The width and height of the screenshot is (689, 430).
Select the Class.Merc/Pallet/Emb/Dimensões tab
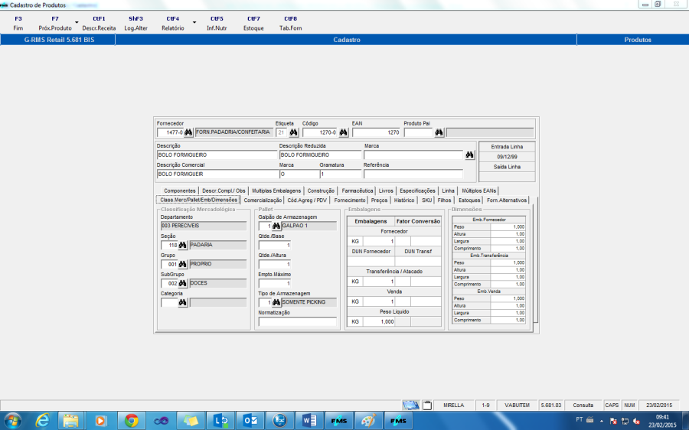198,200
